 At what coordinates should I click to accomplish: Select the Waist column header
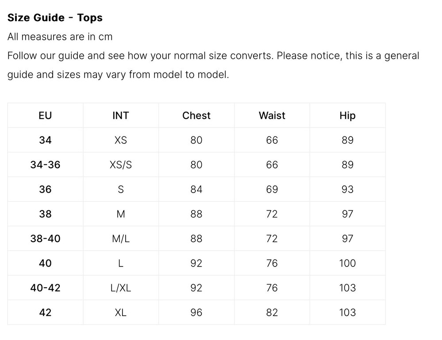tap(272, 116)
